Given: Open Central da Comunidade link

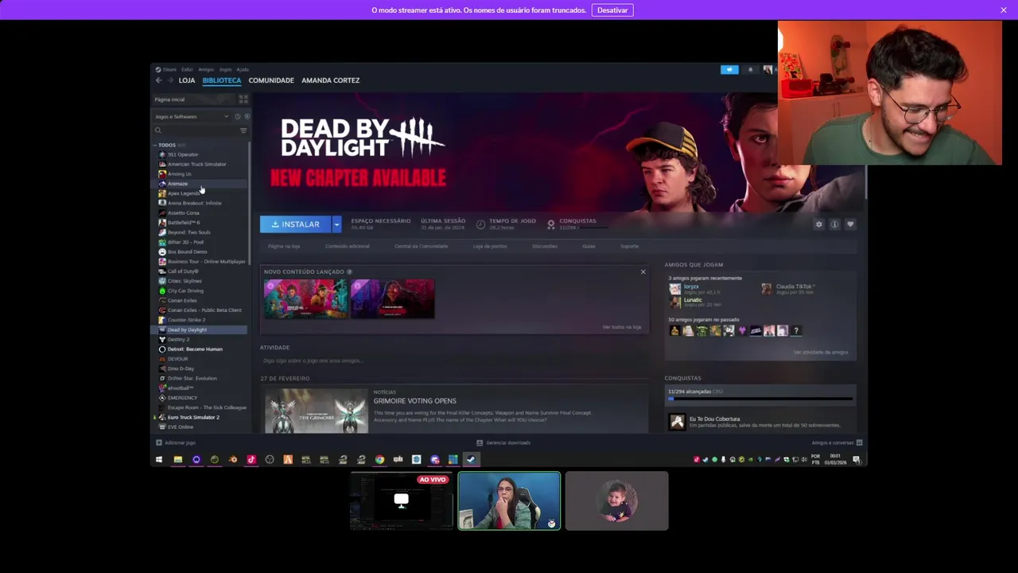Looking at the screenshot, I should tap(421, 247).
